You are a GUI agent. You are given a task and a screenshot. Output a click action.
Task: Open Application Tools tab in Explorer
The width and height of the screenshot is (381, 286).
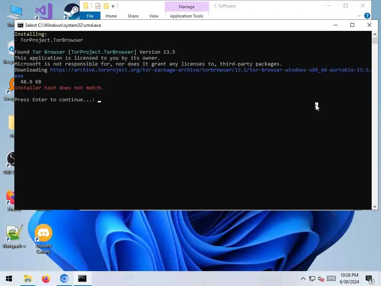pyautogui.click(x=186, y=16)
